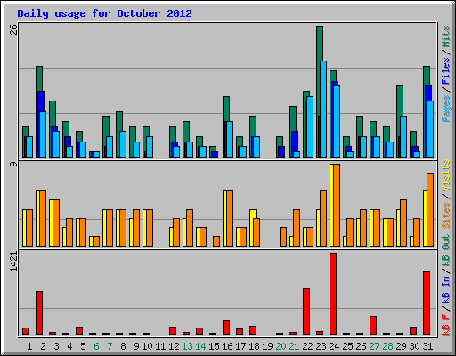Click the green day '28' axis label
Screen dimensions: 456x356
[387, 346]
